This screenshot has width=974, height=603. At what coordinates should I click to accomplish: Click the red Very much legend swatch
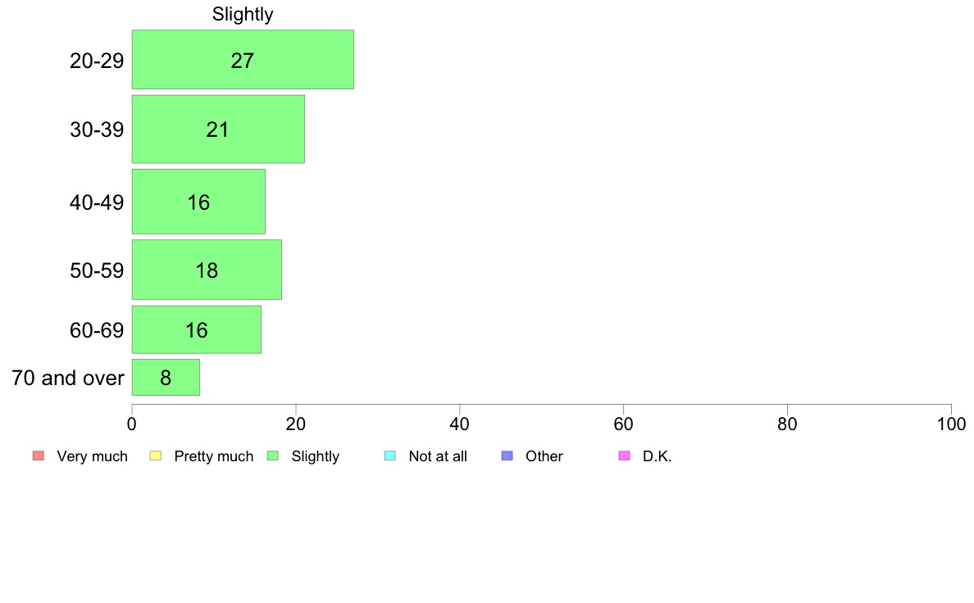click(x=39, y=456)
